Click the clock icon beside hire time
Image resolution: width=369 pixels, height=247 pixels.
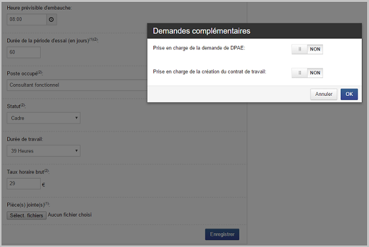[x=51, y=20]
